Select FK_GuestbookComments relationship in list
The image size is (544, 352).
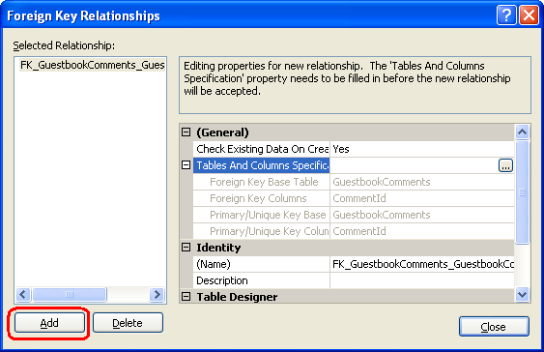(92, 65)
